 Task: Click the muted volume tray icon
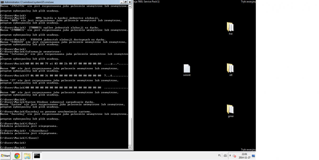pos(234,156)
